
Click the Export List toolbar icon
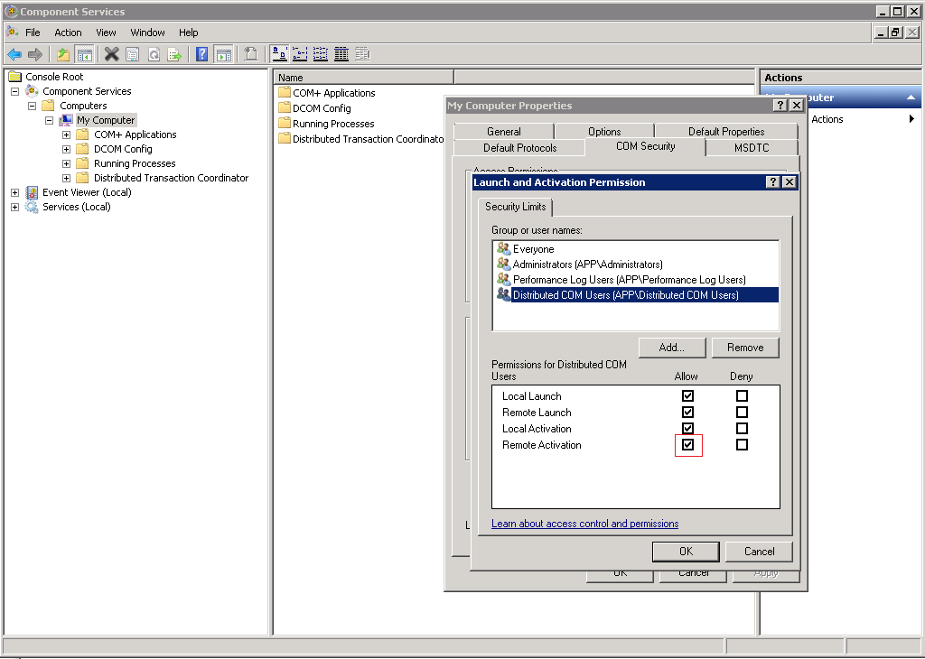point(174,54)
